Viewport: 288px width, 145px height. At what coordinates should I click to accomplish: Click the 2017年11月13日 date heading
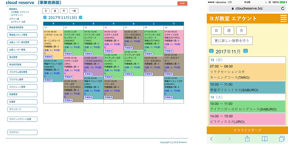(63, 18)
